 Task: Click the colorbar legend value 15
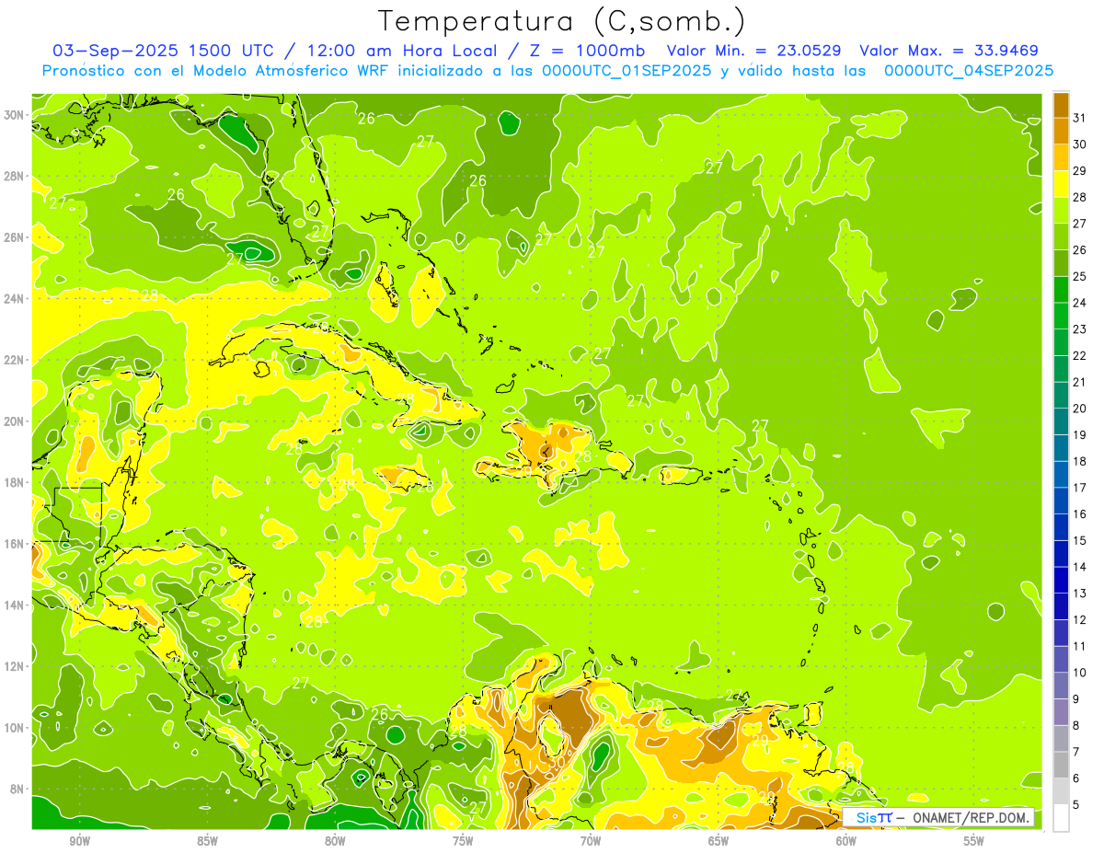point(1079,541)
